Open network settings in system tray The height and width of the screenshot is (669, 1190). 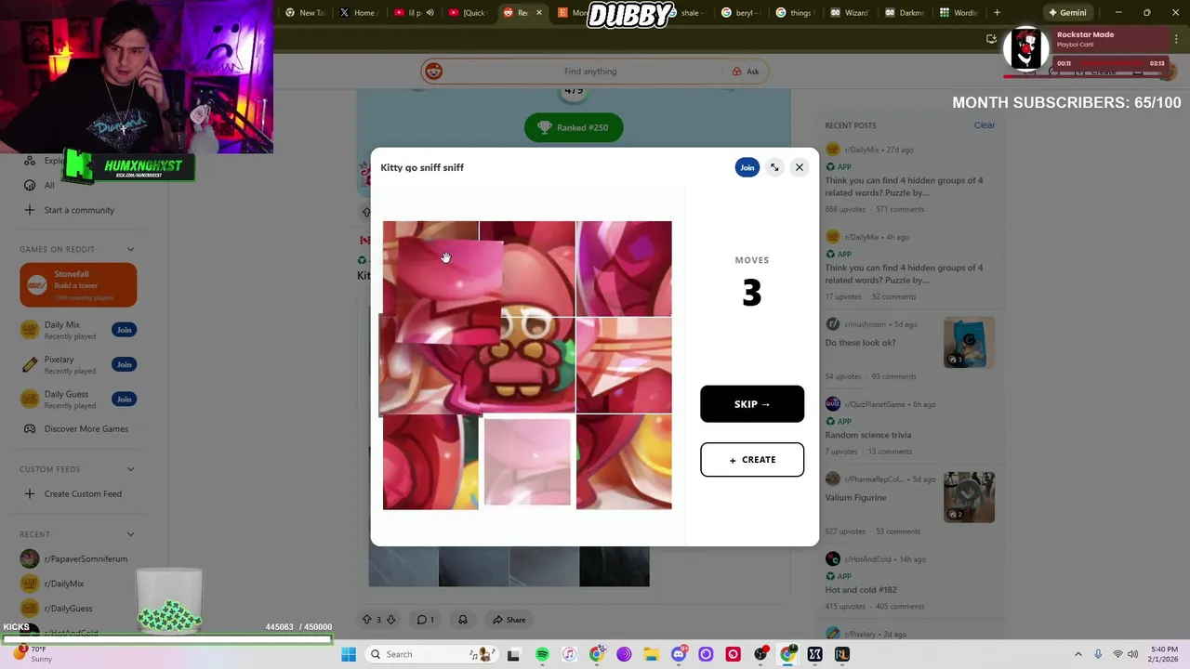pyautogui.click(x=1117, y=654)
